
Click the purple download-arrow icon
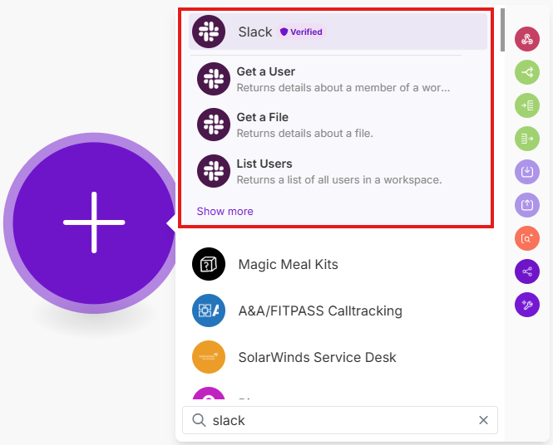pyautogui.click(x=527, y=172)
